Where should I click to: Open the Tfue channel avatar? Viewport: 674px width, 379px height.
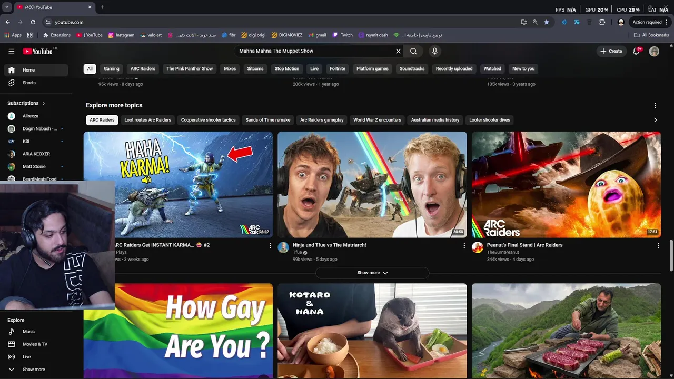[283, 248]
